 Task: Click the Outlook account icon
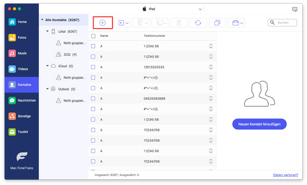[53, 89]
